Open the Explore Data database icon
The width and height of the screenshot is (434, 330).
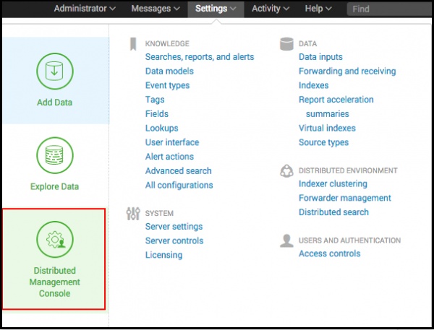pos(55,155)
